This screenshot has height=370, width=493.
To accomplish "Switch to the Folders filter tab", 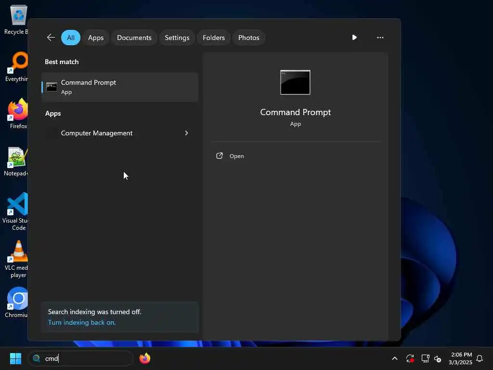I will [x=214, y=38].
